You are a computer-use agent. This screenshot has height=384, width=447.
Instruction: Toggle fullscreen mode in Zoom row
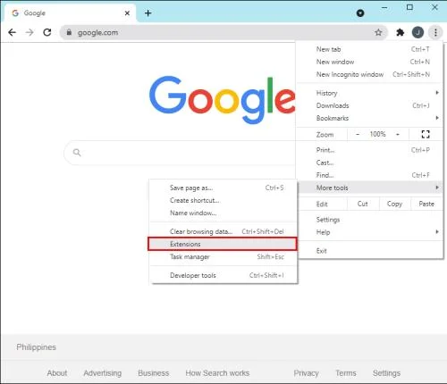click(426, 134)
